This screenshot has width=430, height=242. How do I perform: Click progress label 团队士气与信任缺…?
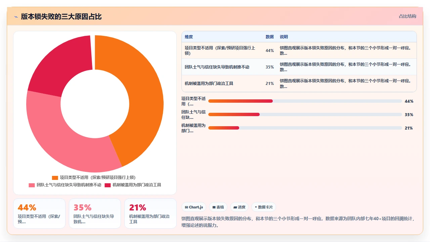click(193, 115)
